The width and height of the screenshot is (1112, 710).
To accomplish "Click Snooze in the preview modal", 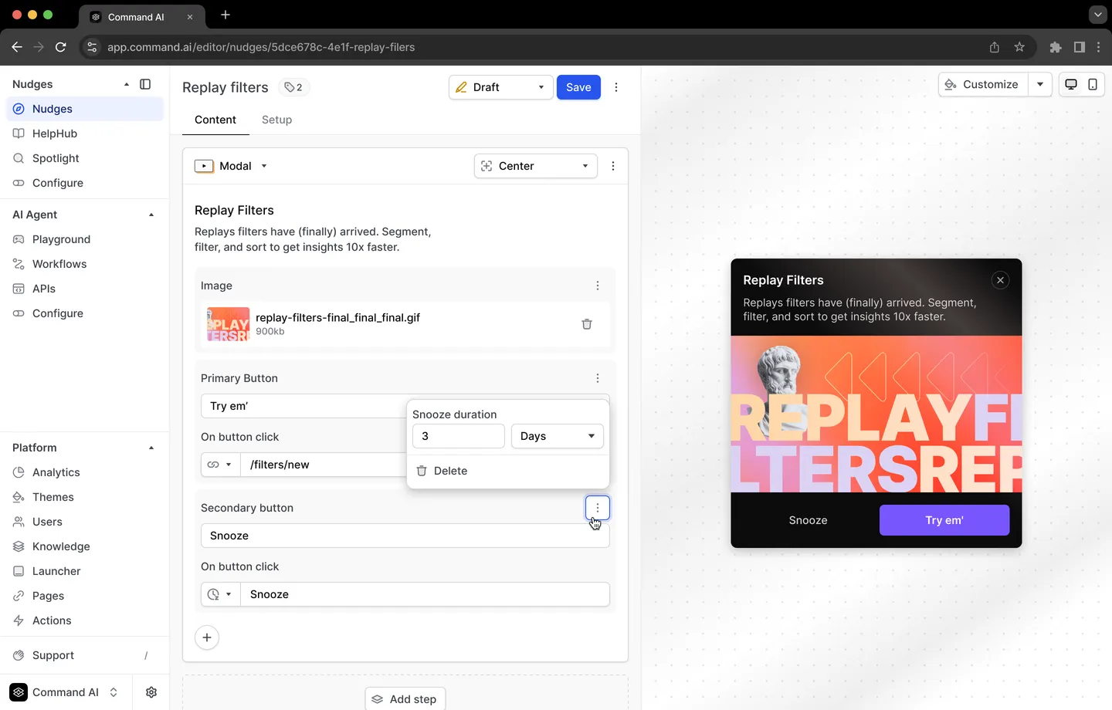I will pyautogui.click(x=808, y=520).
